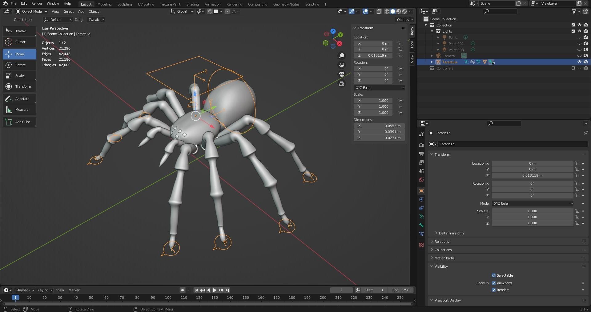Uncheck Show In Viewports checkbox
591x312 pixels.
point(494,283)
